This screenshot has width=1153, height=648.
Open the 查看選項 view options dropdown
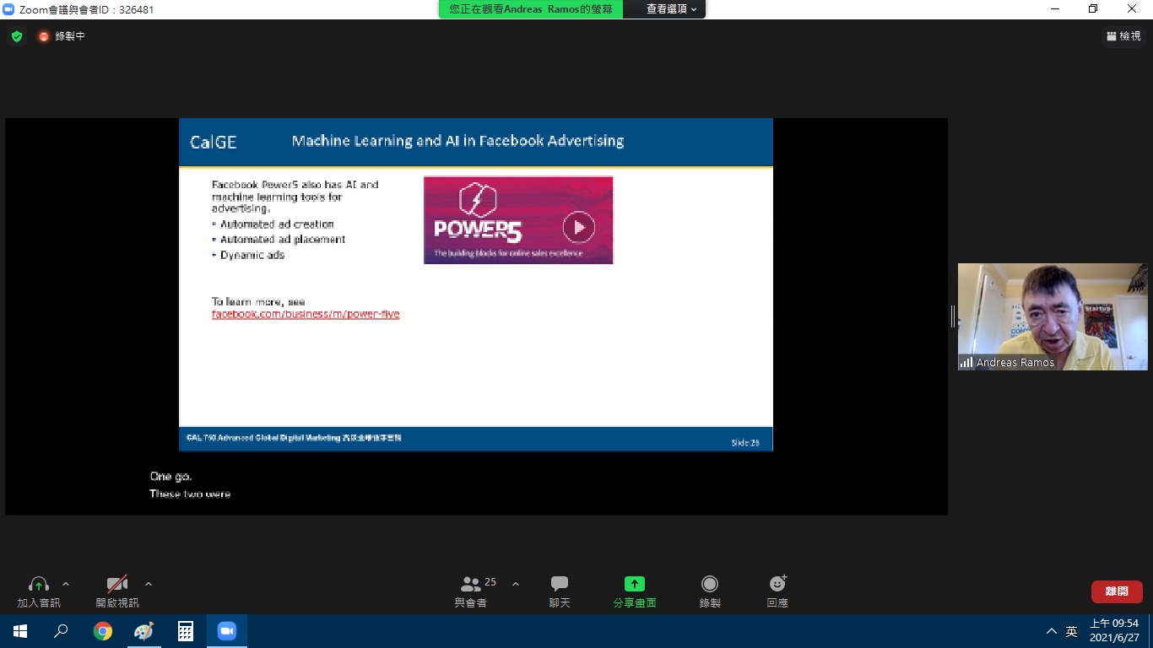pyautogui.click(x=671, y=9)
